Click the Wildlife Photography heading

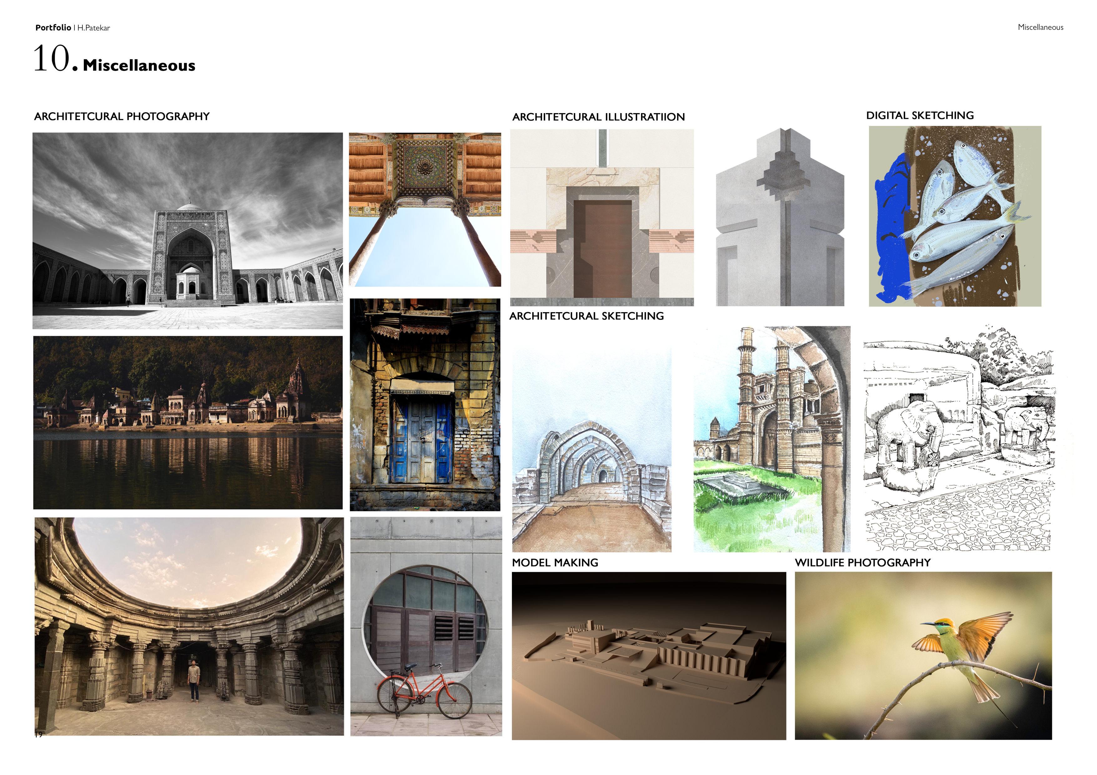(862, 562)
